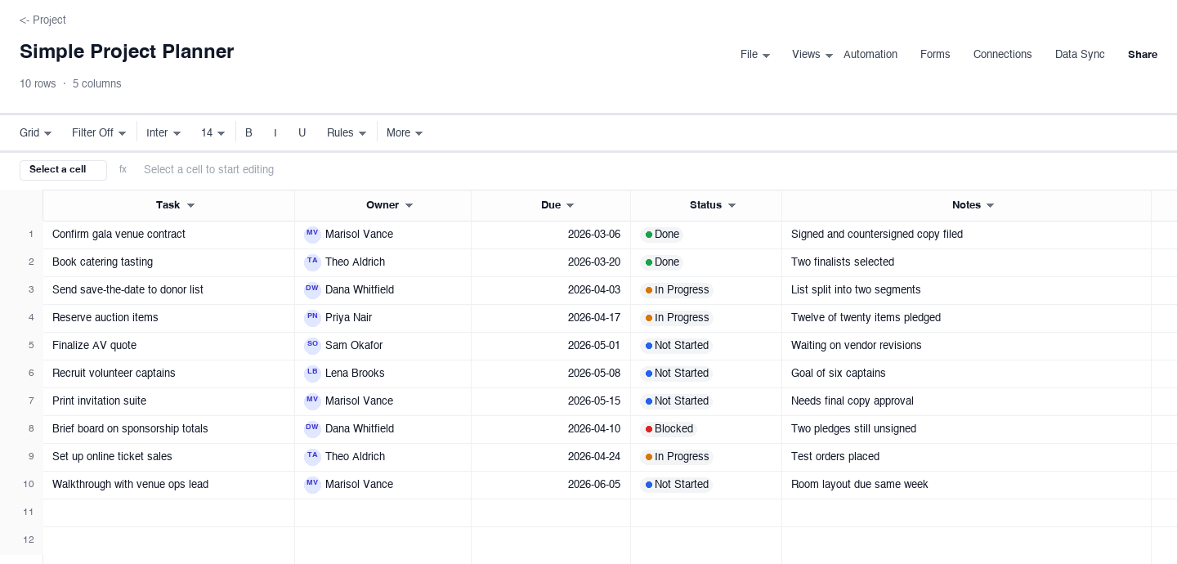Go back via the Project link

point(43,20)
